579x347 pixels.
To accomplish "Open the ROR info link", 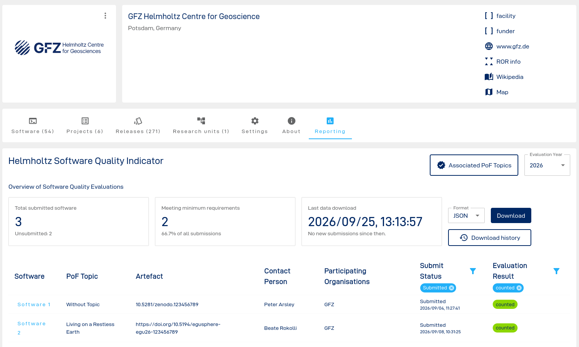I will pos(508,62).
